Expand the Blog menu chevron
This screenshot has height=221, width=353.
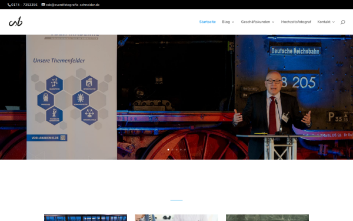pos(233,22)
